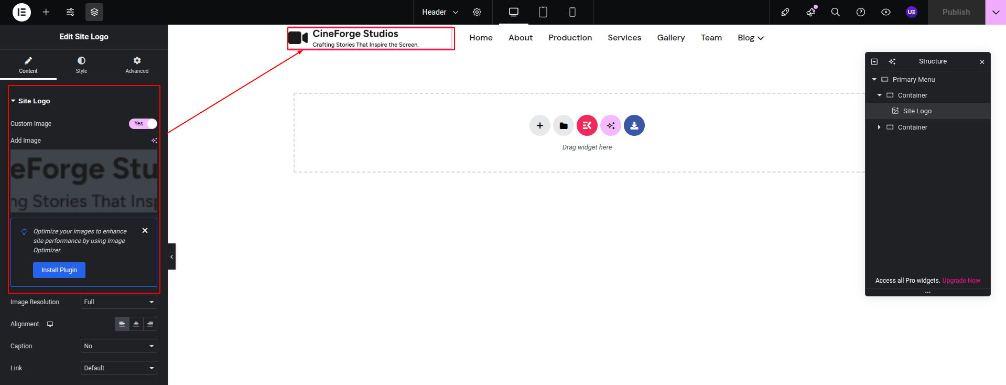The image size is (1006, 385).
Task: Preview changes with the eye icon
Action: coord(885,12)
